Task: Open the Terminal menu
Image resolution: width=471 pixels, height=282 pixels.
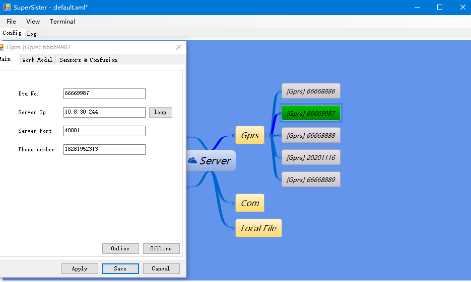Action: [62, 22]
